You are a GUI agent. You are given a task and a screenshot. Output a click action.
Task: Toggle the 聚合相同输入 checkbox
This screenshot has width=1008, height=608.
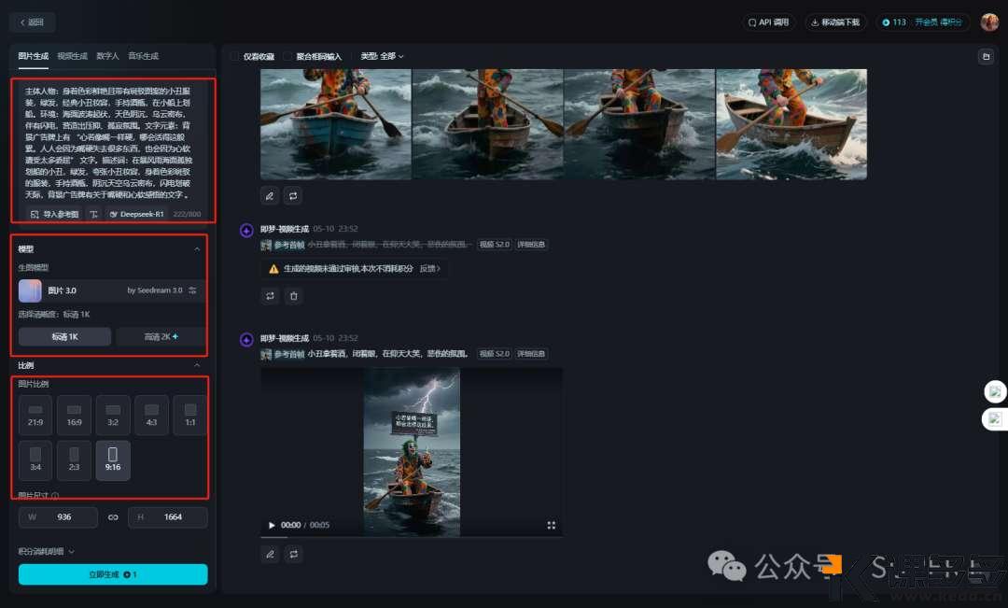coord(288,57)
